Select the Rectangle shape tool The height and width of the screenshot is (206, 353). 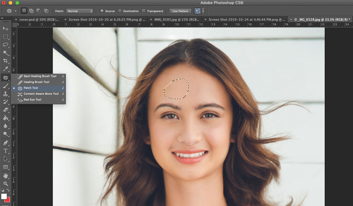(x=6, y=167)
